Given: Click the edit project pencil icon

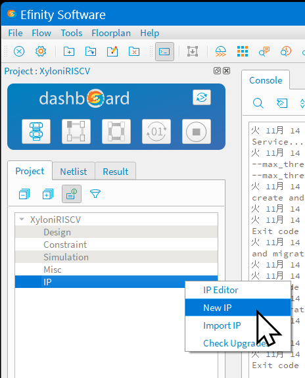Looking at the screenshot, I should click(112, 51).
